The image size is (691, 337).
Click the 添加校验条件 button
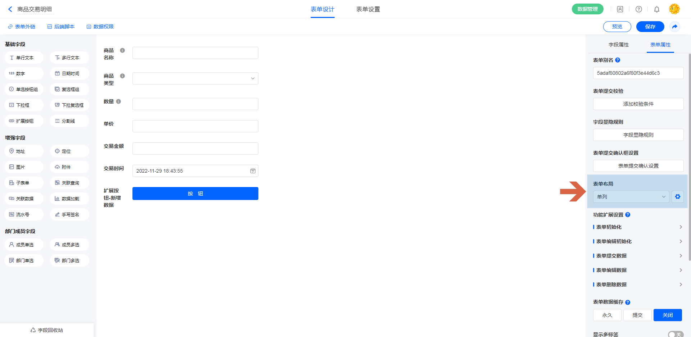click(638, 104)
